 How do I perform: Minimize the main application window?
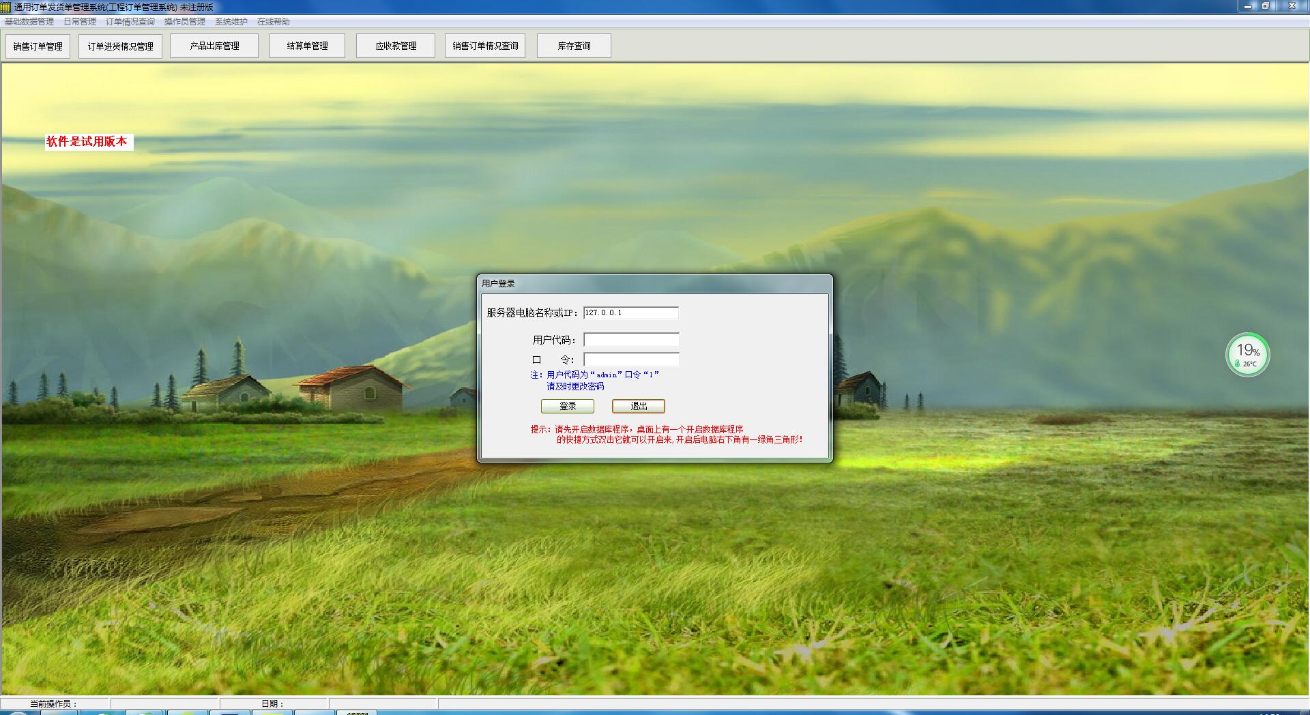coord(1248,6)
